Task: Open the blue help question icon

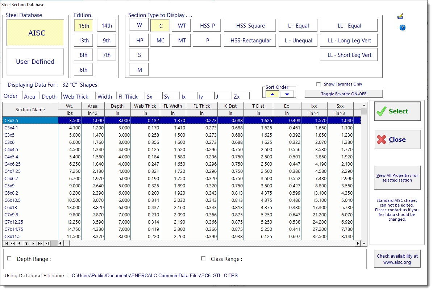Action: [x=402, y=28]
